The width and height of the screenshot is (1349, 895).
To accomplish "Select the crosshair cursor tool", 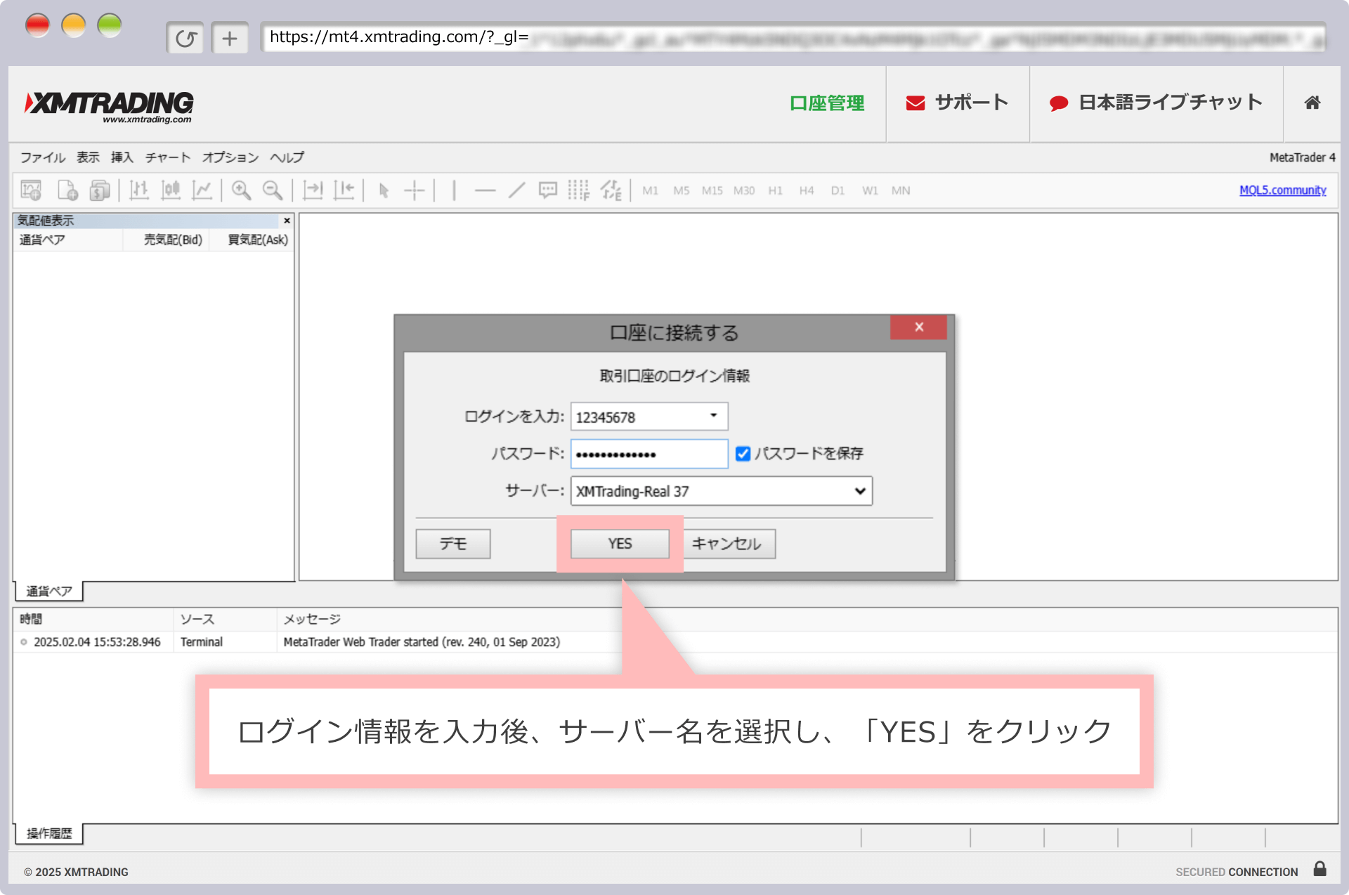I will [415, 190].
